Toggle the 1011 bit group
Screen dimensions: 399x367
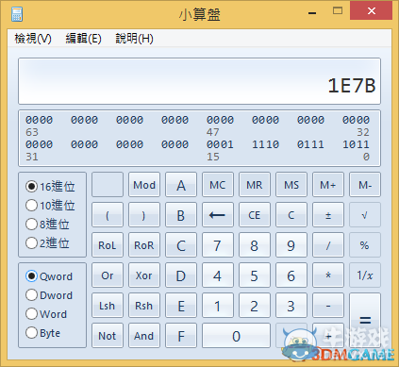(356, 144)
